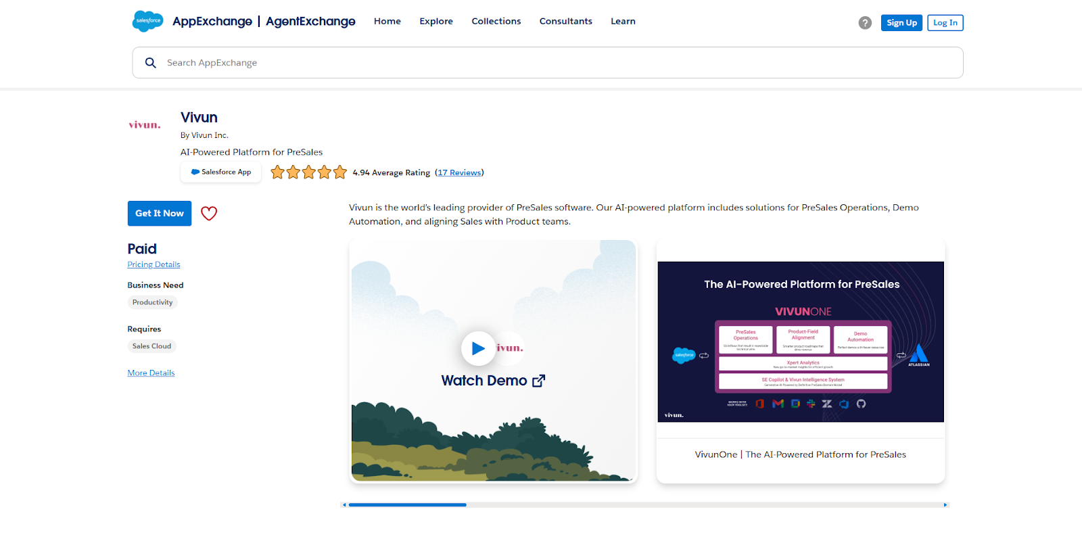
Task: Open the help question mark icon
Action: tap(865, 23)
